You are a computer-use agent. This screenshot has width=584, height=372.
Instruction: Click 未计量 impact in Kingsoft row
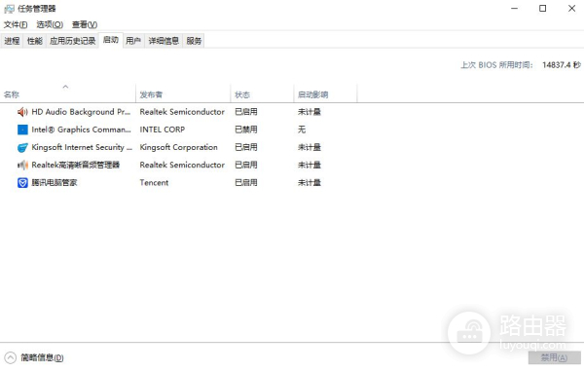point(310,148)
